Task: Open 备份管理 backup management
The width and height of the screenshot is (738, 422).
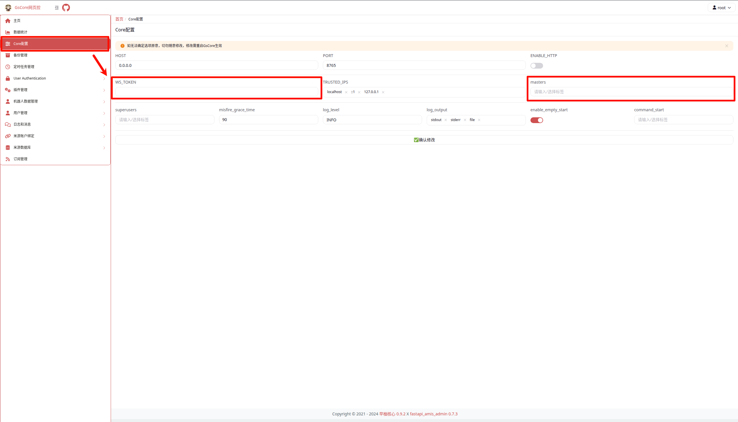Action: [x=20, y=55]
